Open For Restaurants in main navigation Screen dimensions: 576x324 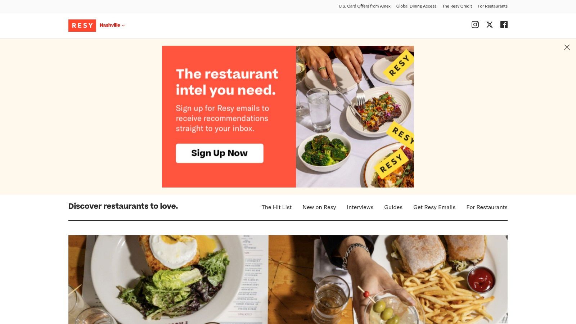point(487,207)
